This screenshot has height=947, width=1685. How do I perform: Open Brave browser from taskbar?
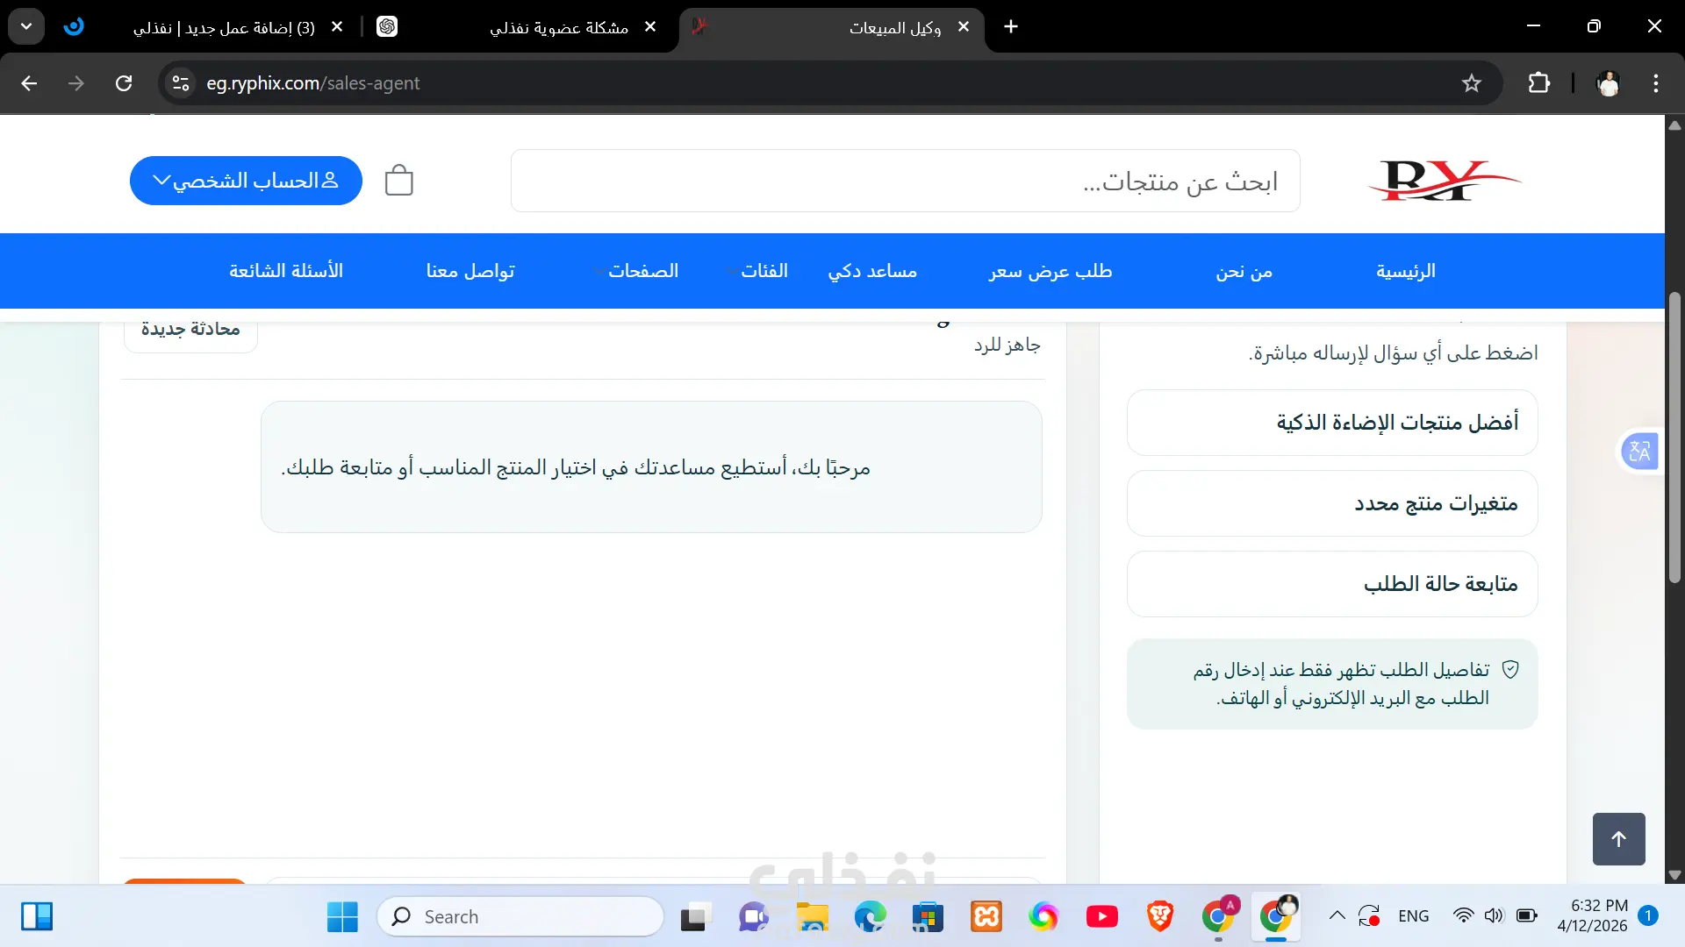tap(1159, 916)
